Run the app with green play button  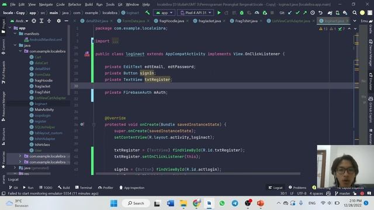coord(219,13)
